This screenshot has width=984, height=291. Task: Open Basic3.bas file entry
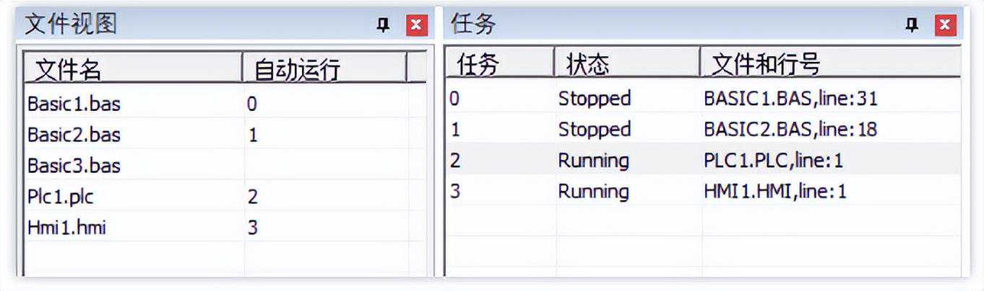[x=74, y=166]
